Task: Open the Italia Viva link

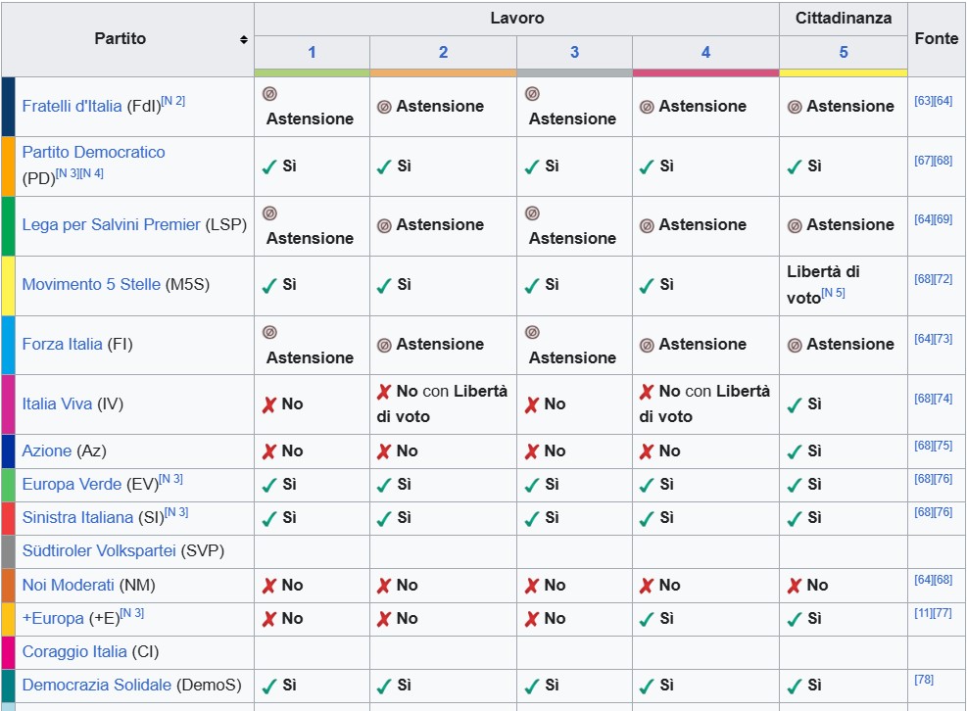Action: pos(58,403)
